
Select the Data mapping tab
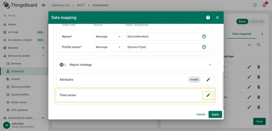coord(242,34)
